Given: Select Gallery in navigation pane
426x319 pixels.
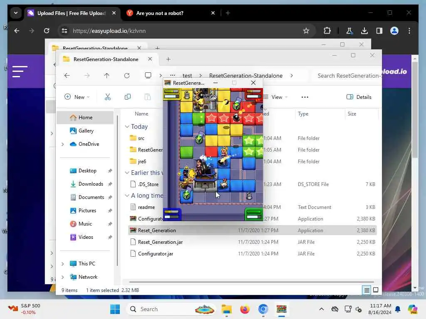Looking at the screenshot, I should [85, 131].
